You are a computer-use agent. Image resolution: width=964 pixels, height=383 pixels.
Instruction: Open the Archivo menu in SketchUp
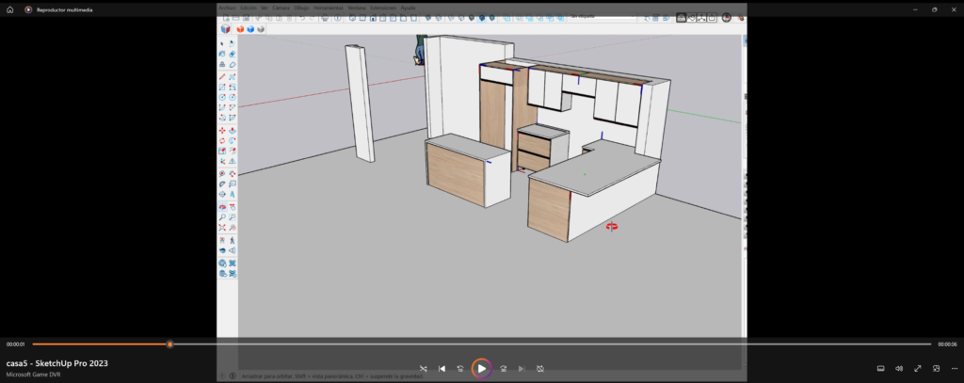click(x=227, y=7)
